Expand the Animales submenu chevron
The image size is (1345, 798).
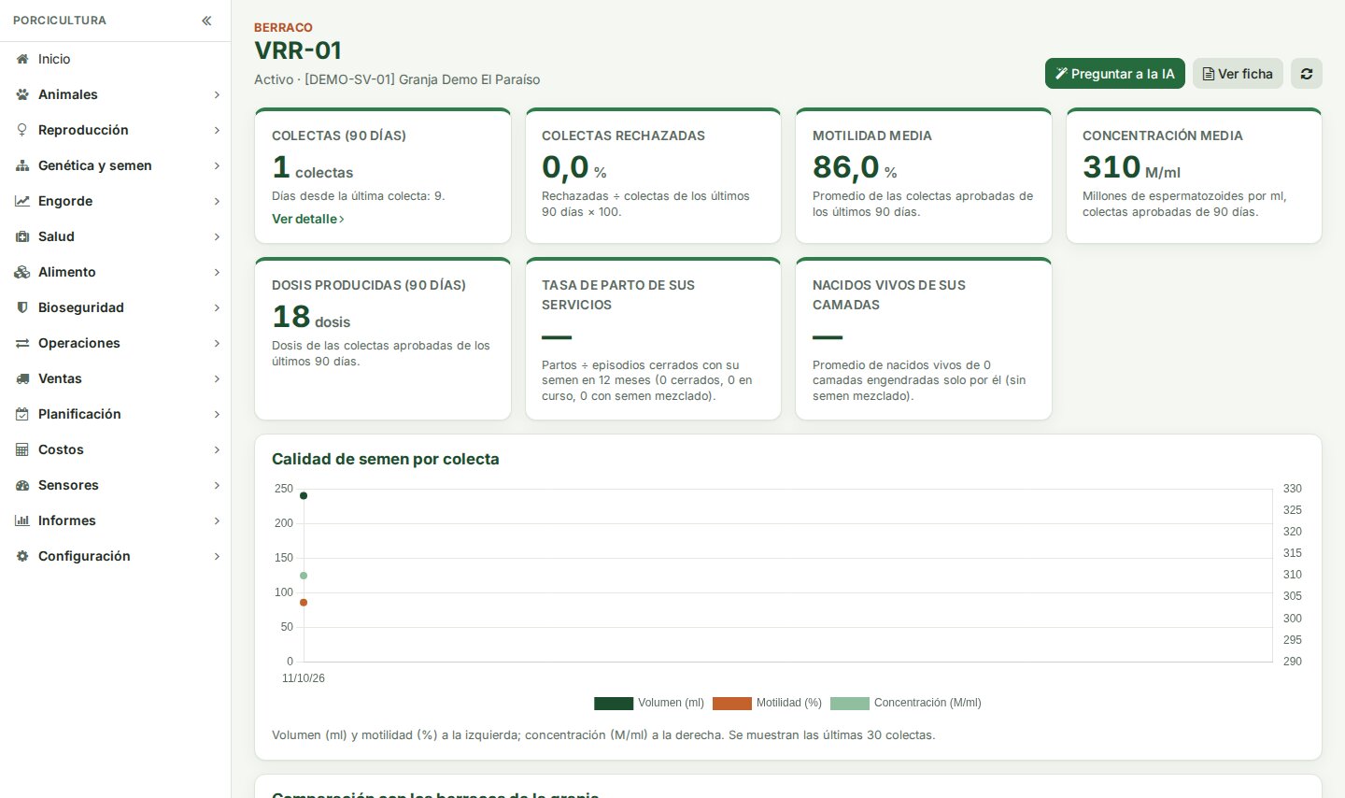click(x=217, y=94)
